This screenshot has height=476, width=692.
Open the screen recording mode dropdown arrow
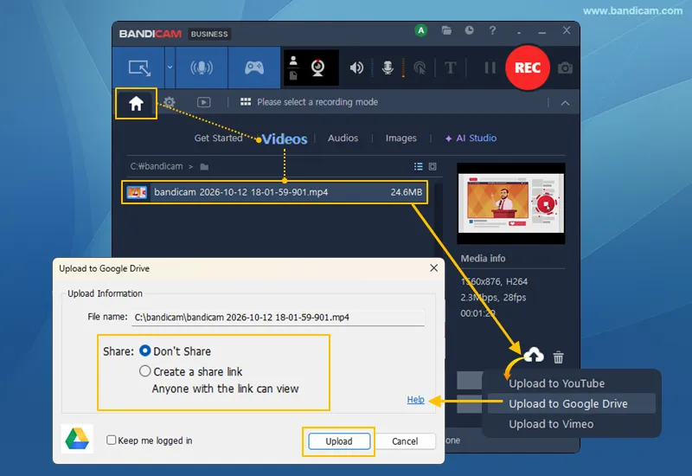170,68
